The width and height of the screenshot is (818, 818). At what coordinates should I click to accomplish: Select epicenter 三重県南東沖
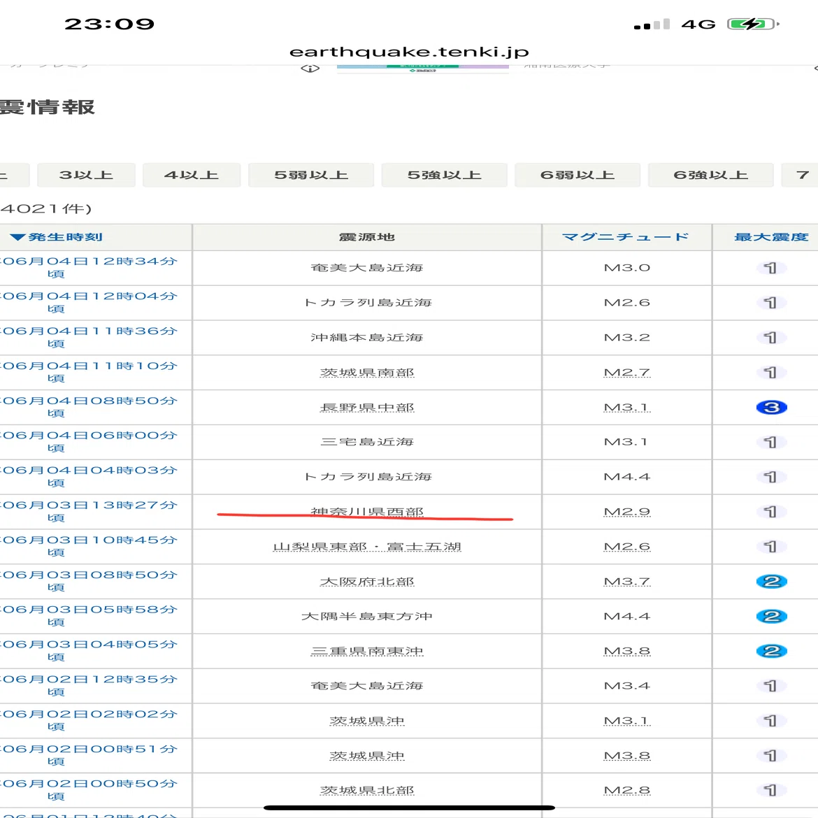pos(367,651)
